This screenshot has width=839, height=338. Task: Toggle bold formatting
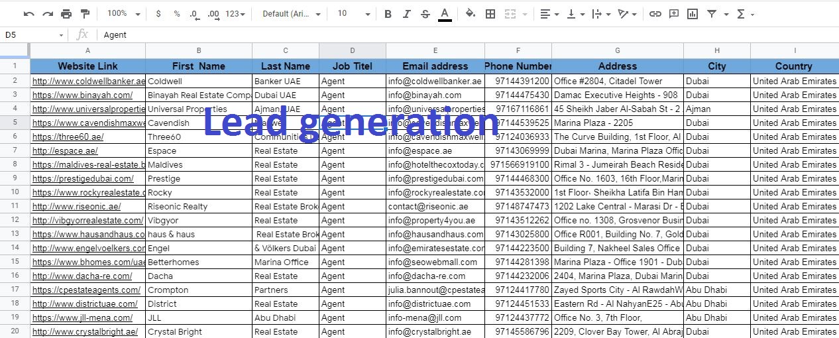pyautogui.click(x=388, y=14)
